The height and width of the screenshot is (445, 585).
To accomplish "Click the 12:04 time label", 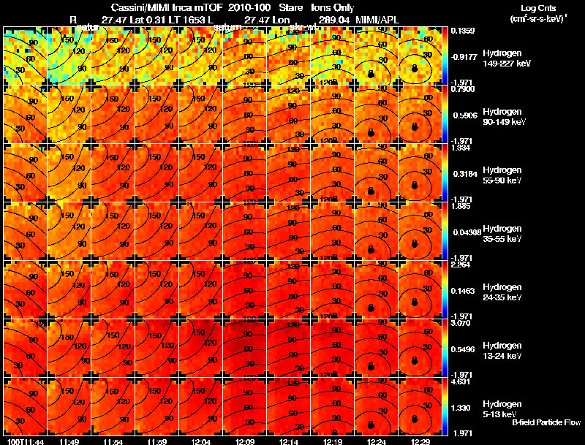I will coord(200,441).
